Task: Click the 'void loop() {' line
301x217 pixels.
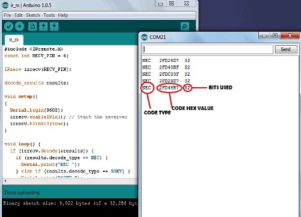Action: click(22, 144)
